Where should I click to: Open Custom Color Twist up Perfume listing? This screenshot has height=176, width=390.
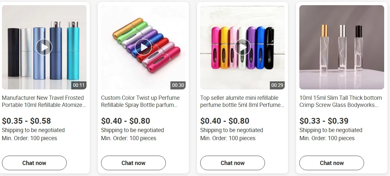tap(141, 101)
